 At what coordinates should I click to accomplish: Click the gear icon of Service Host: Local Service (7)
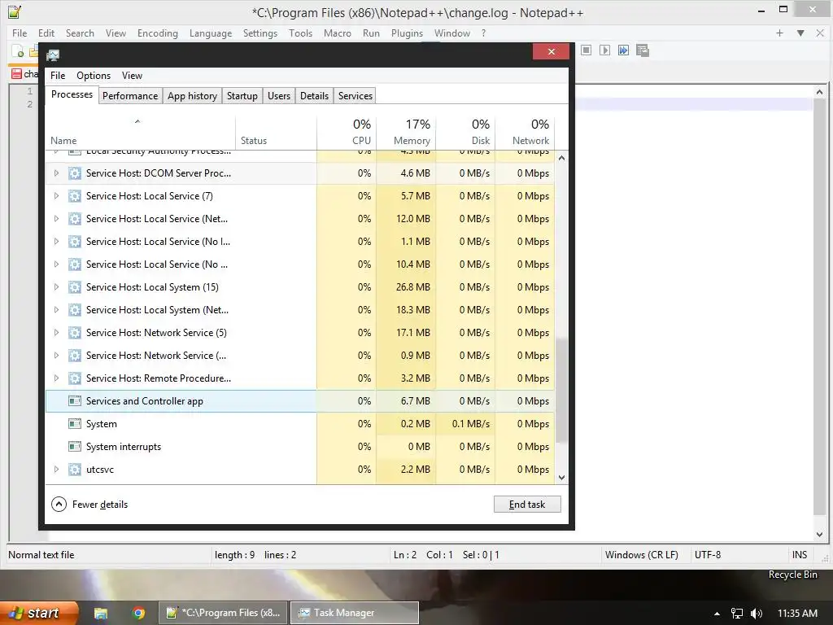pos(75,196)
